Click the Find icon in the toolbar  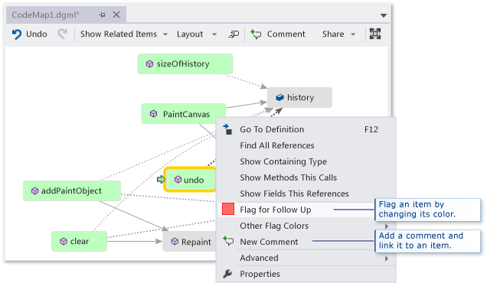pos(234,34)
